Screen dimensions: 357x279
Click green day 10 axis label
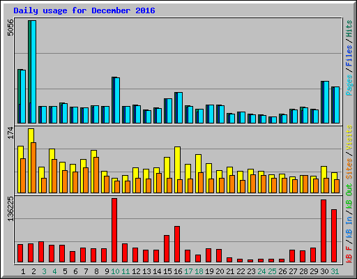(x=115, y=271)
